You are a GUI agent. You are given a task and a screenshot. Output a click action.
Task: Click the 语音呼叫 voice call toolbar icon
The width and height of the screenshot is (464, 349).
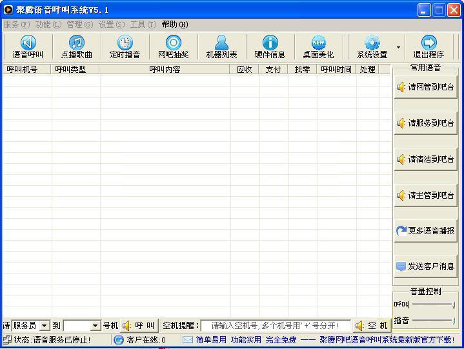[x=28, y=47]
